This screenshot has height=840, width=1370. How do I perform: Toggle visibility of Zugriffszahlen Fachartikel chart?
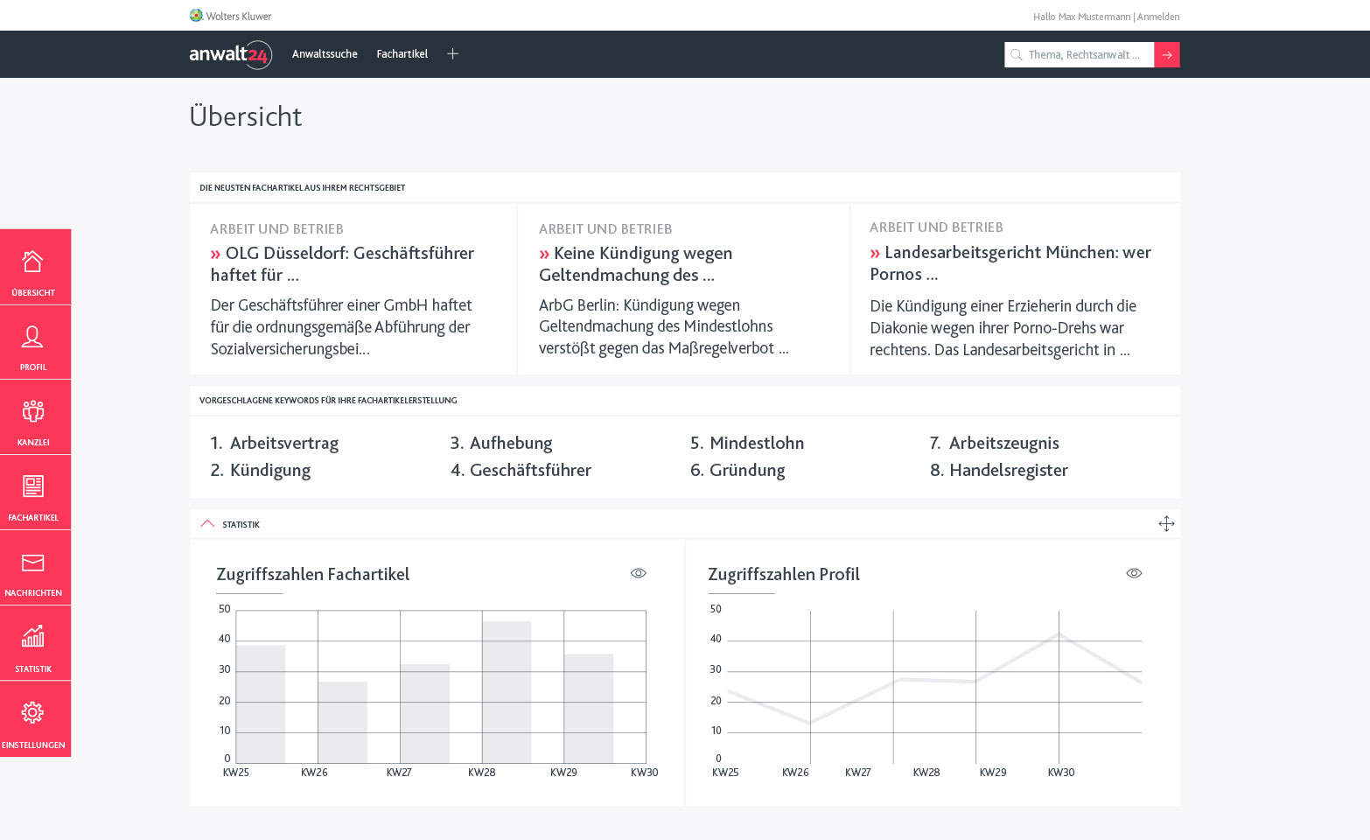click(639, 573)
